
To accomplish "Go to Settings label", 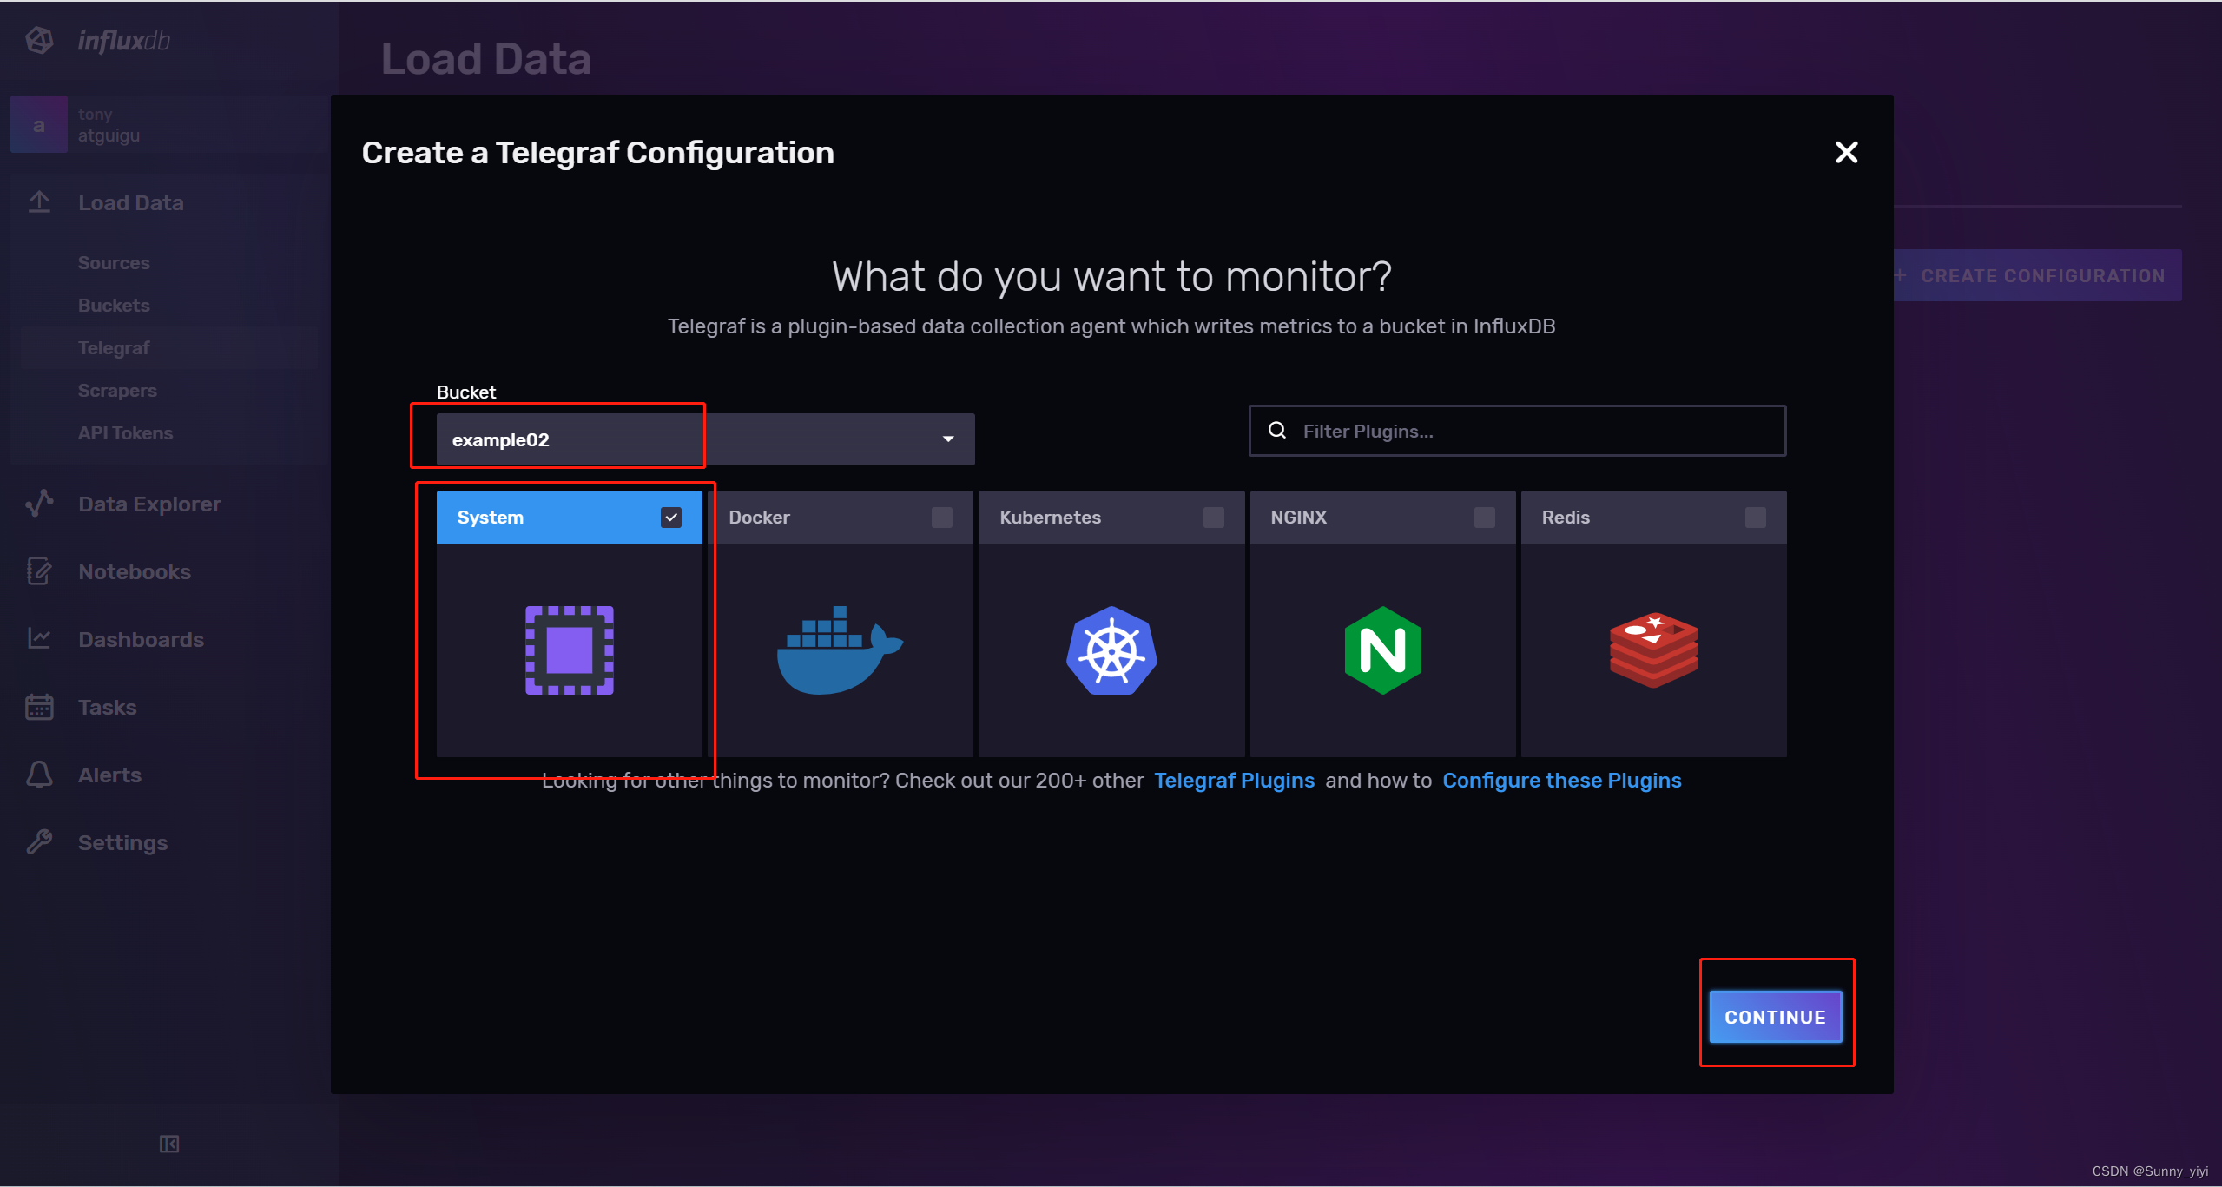I will tap(122, 842).
